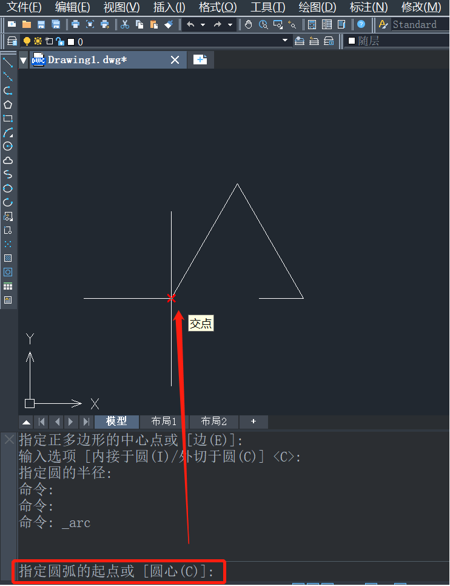
Task: Click the Copy icon in toolbar
Action: [x=139, y=25]
